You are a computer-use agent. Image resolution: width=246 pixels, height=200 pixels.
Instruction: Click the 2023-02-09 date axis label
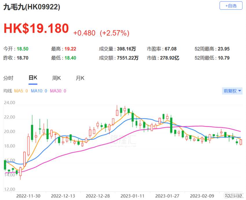pyautogui.click(x=202, y=196)
